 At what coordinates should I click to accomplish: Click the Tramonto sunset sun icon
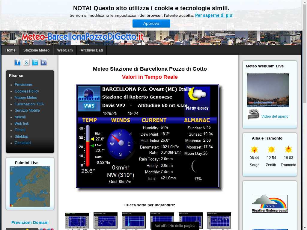(x=288, y=149)
